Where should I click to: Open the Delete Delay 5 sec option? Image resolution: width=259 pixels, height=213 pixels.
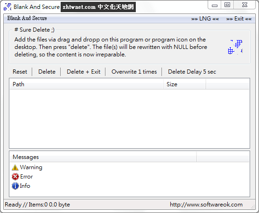[192, 72]
